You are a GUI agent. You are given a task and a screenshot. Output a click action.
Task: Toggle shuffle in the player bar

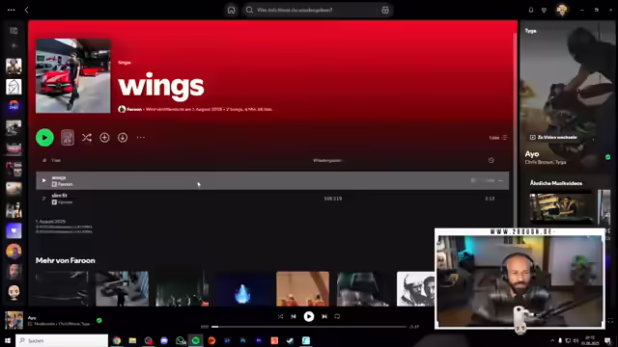tap(281, 316)
